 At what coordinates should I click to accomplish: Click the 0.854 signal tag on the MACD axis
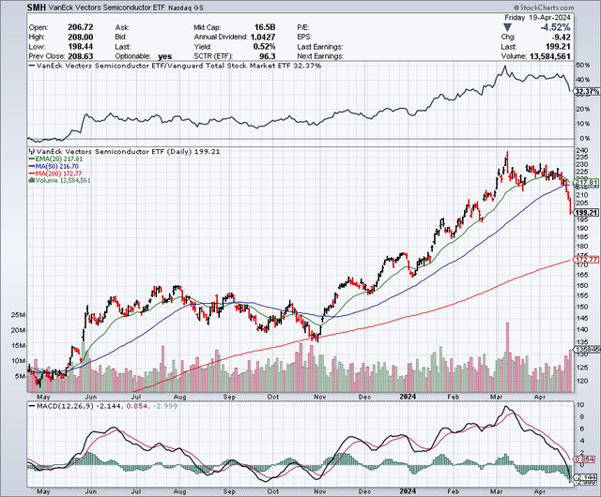coord(584,459)
